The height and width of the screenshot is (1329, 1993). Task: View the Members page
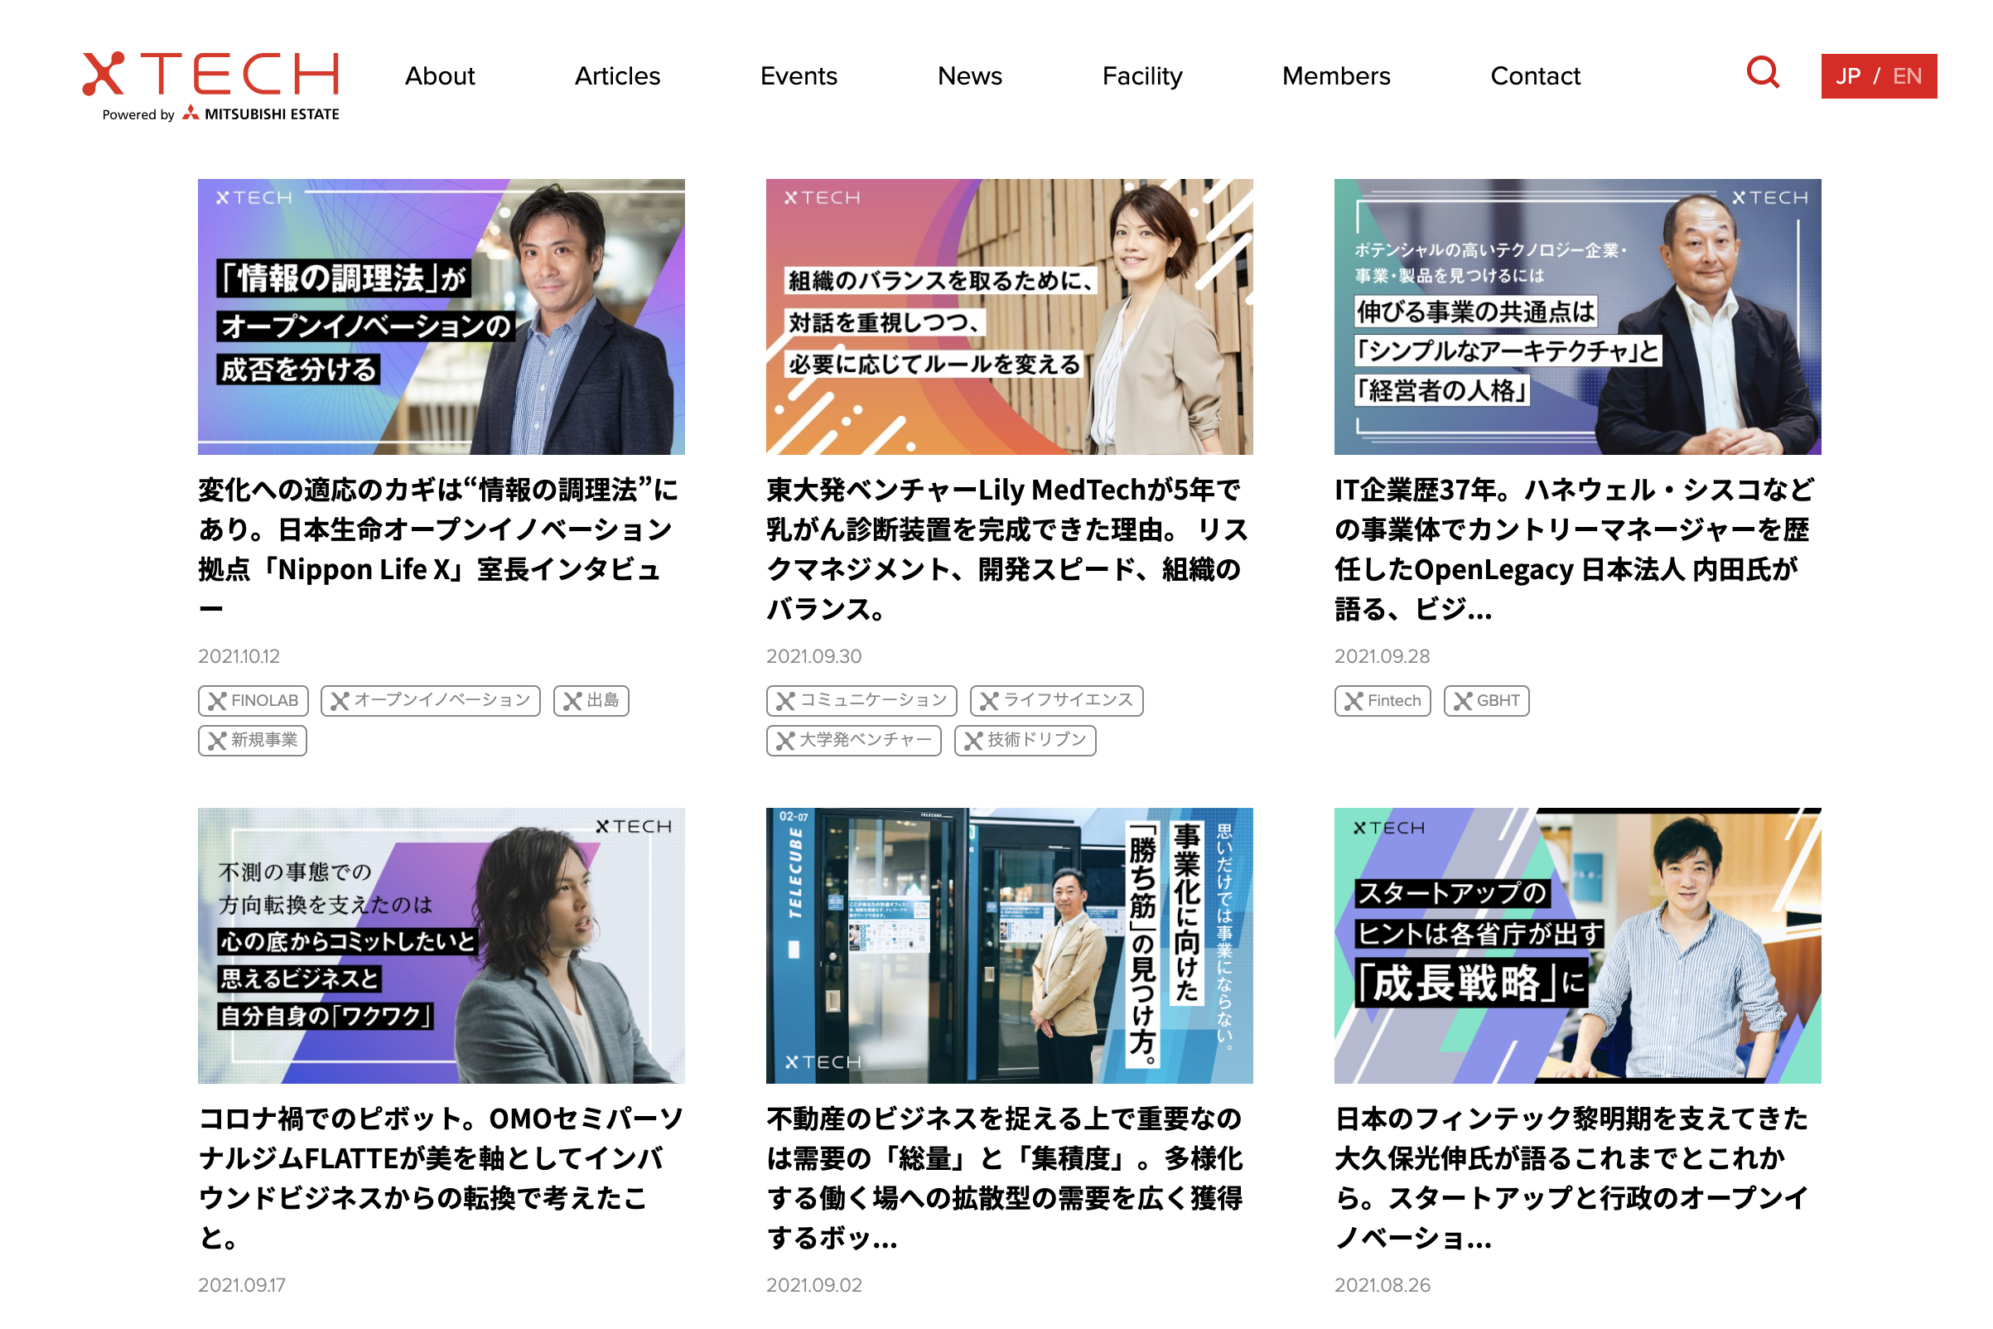pos(1335,76)
